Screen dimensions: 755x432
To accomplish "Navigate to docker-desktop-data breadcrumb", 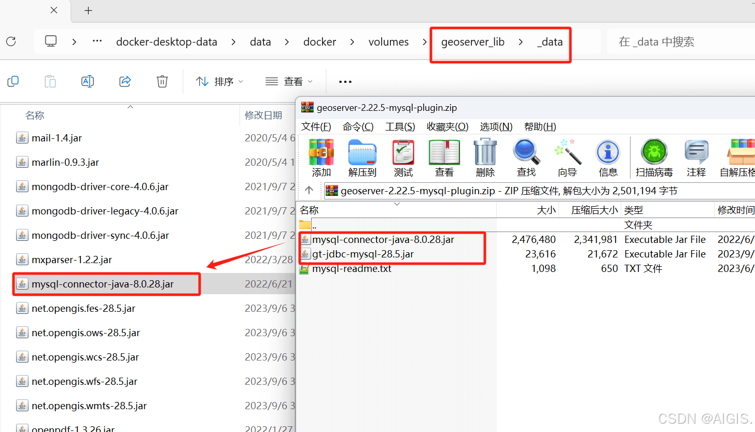I will point(166,42).
